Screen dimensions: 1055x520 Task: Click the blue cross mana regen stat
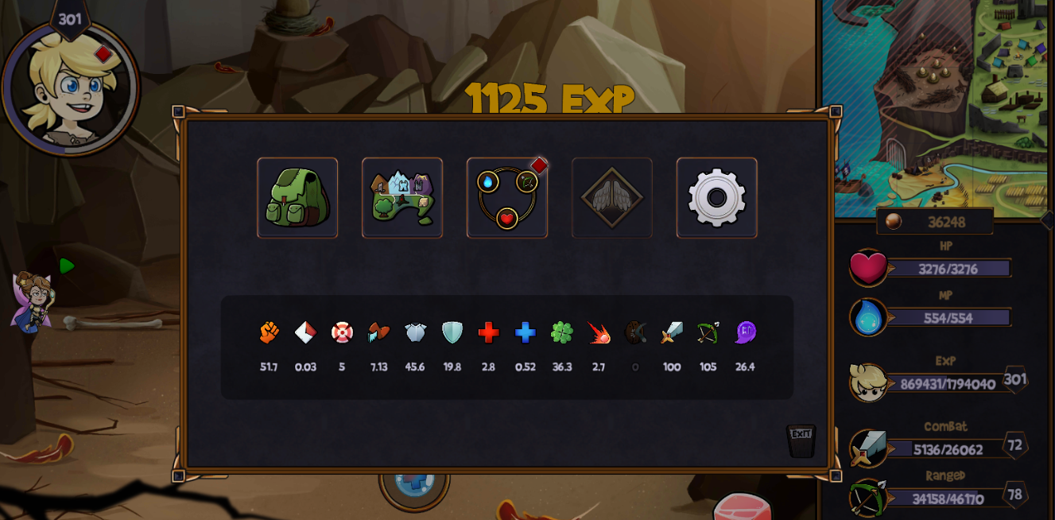[526, 332]
